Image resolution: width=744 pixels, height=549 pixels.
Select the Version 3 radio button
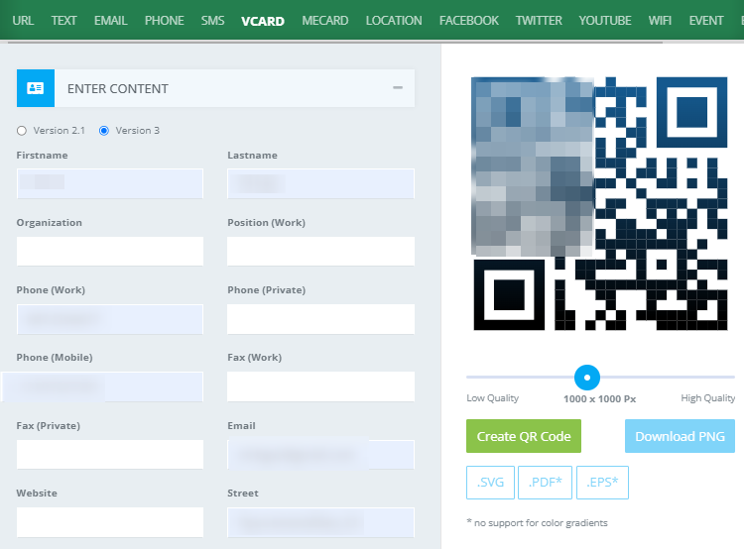[x=104, y=131]
